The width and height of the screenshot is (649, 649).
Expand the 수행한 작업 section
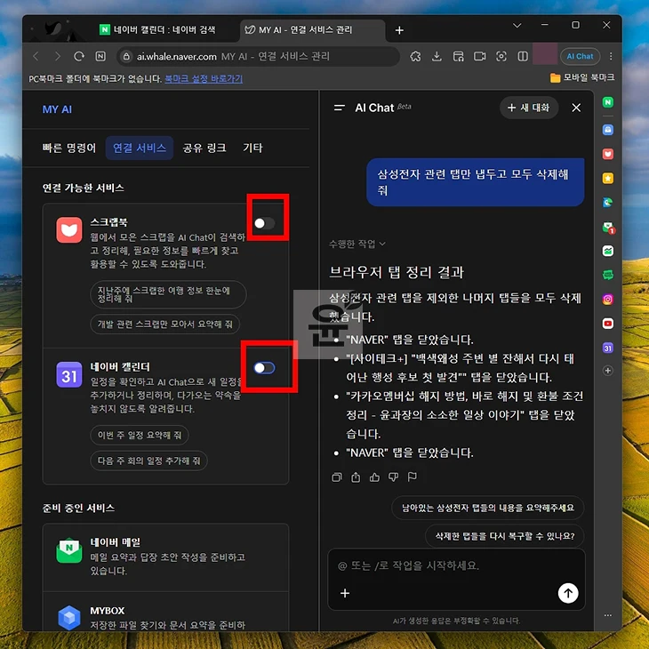(357, 244)
